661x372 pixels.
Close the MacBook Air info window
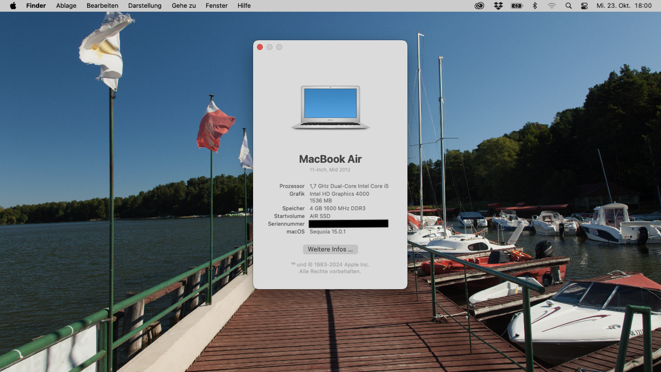pyautogui.click(x=260, y=47)
